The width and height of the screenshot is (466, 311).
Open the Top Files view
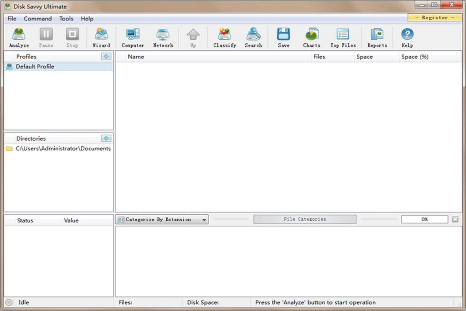343,37
